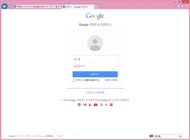This screenshot has width=190, height=140.
Task: Open the Google について footer link
Action: click(x=15, y=136)
